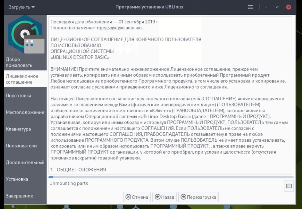Go to the Клавиатура step
Viewport: 302px width, 209px height.
coord(25,129)
